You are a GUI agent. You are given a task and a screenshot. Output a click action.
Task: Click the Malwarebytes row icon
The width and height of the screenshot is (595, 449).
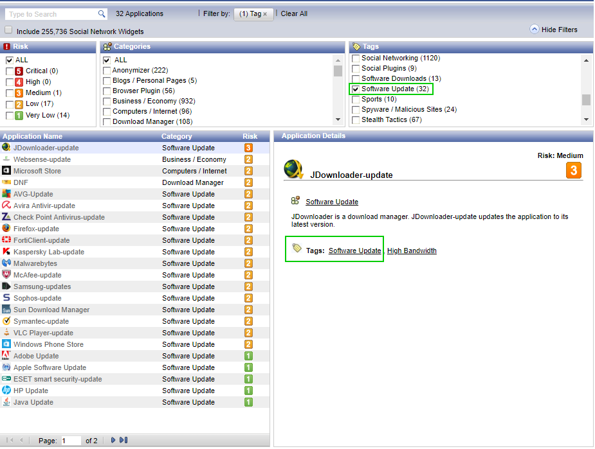(x=6, y=263)
